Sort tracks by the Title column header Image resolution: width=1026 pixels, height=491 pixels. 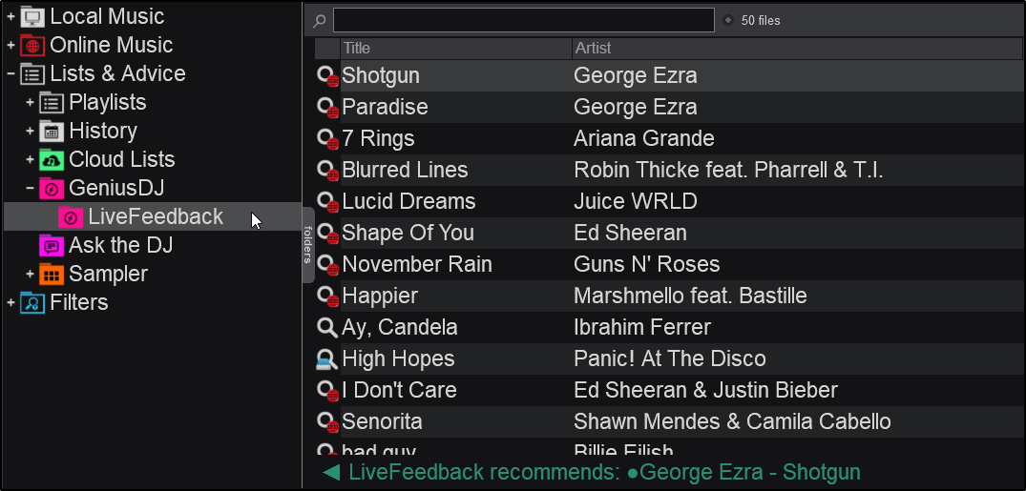[x=454, y=48]
